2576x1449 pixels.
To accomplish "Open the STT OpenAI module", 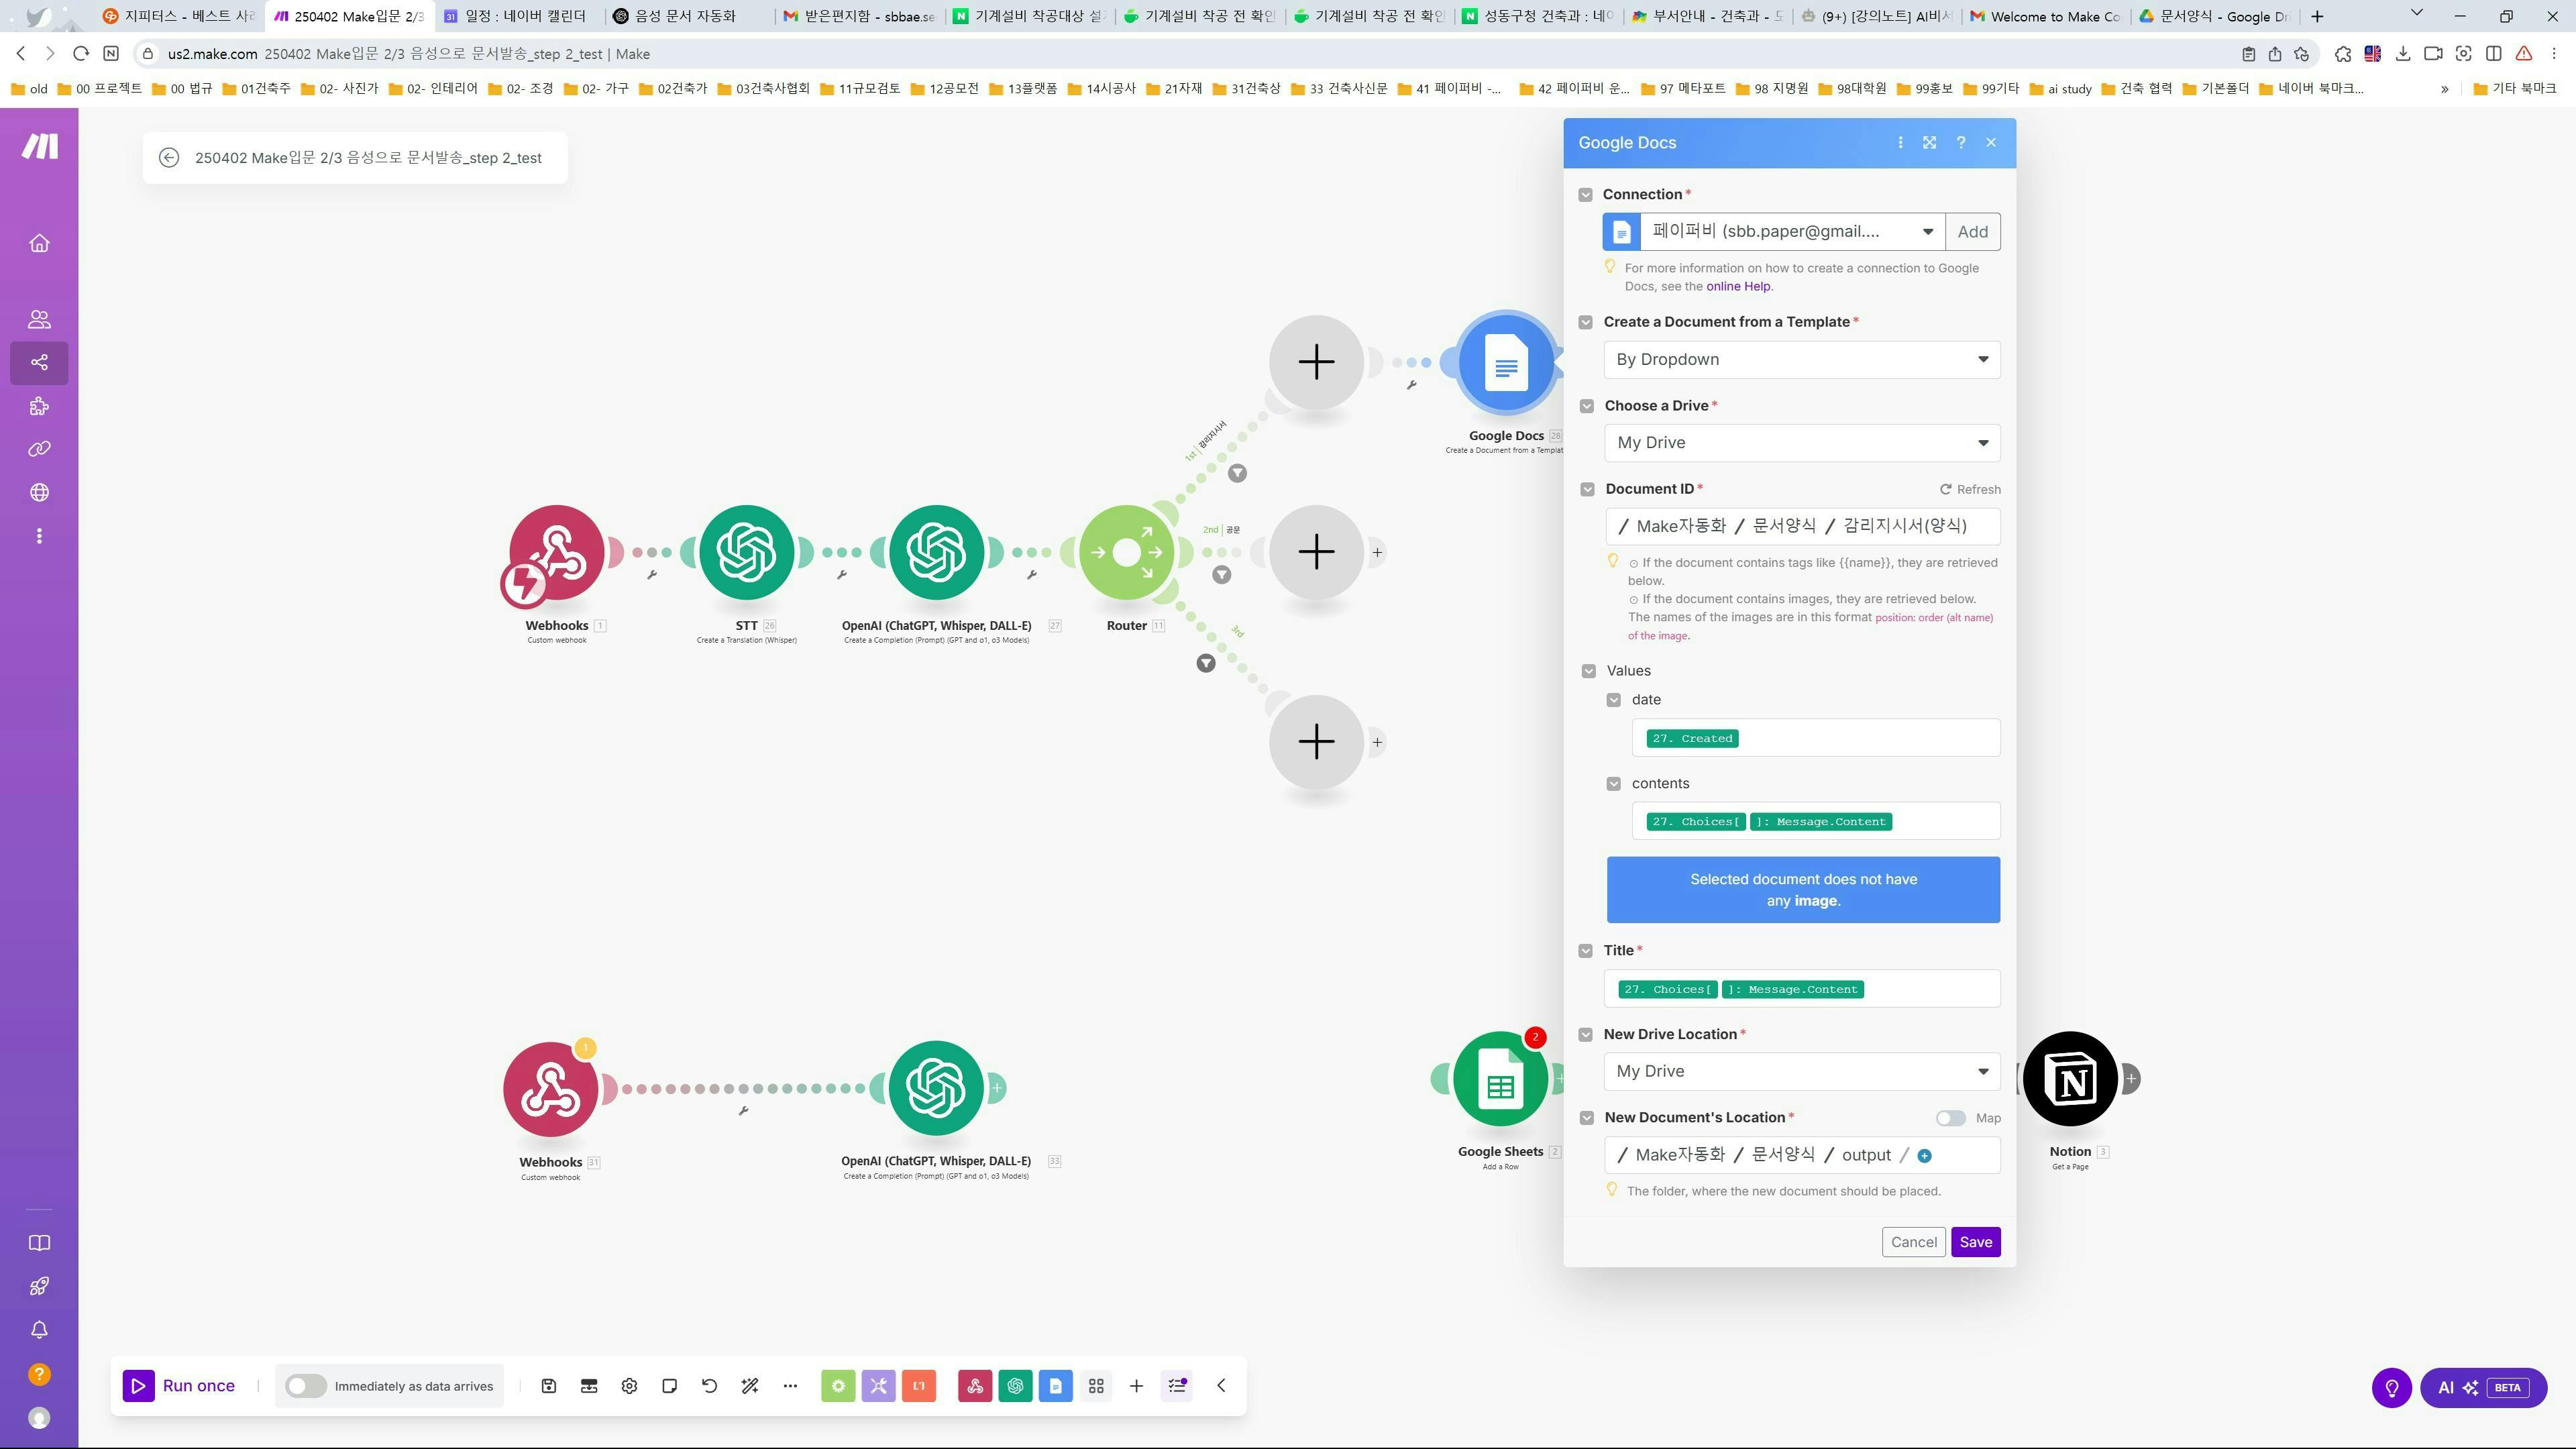I will click(746, 552).
